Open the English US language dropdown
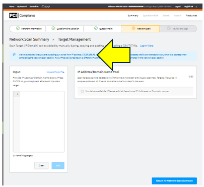 tap(190, 7)
